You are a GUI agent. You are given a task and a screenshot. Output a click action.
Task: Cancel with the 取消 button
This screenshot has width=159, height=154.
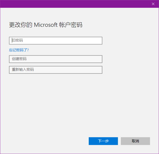click(x=135, y=141)
